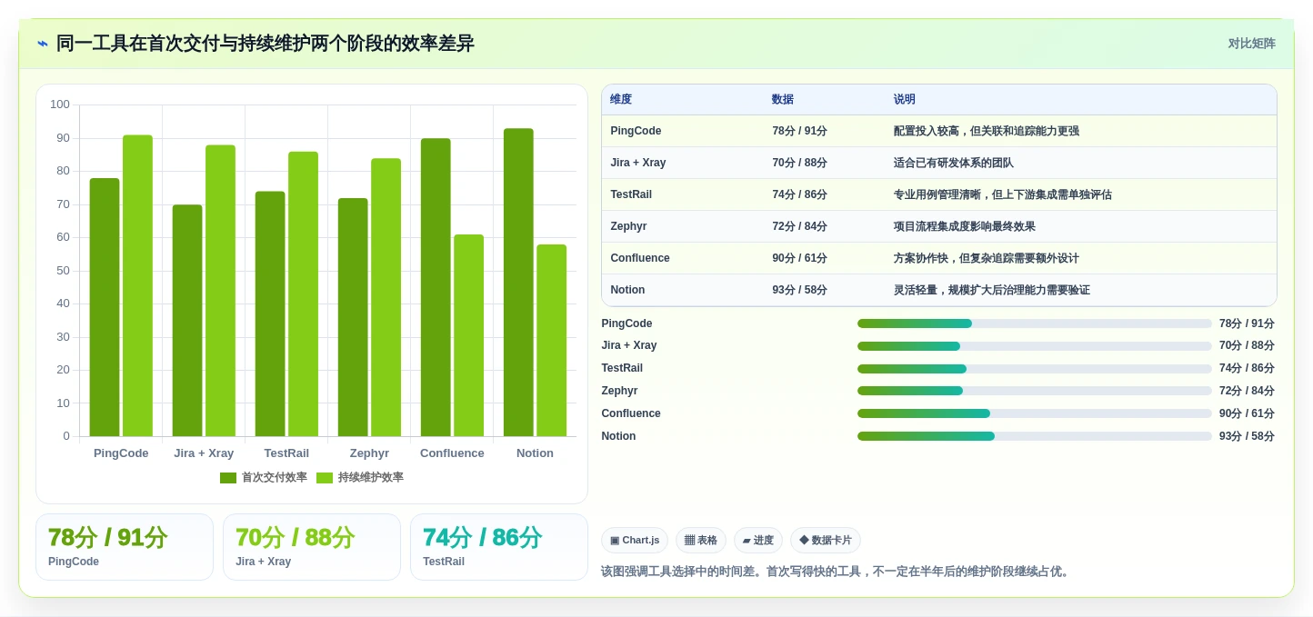Click Notion's dark green first-delivery bar
Screen dimensions: 1313x617
tap(518, 283)
